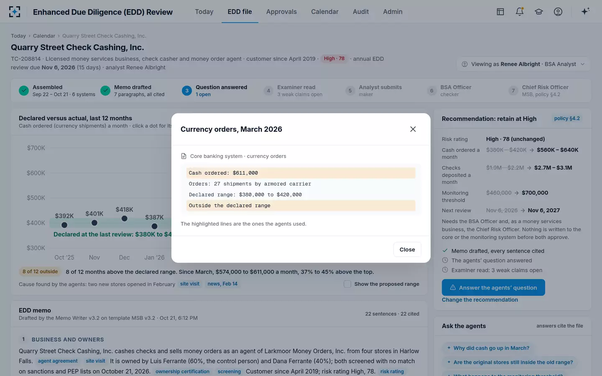
Task: Click the app logo icon
Action: click(x=15, y=12)
